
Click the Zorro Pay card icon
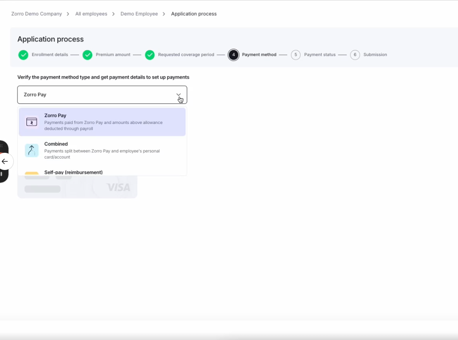pyautogui.click(x=31, y=122)
